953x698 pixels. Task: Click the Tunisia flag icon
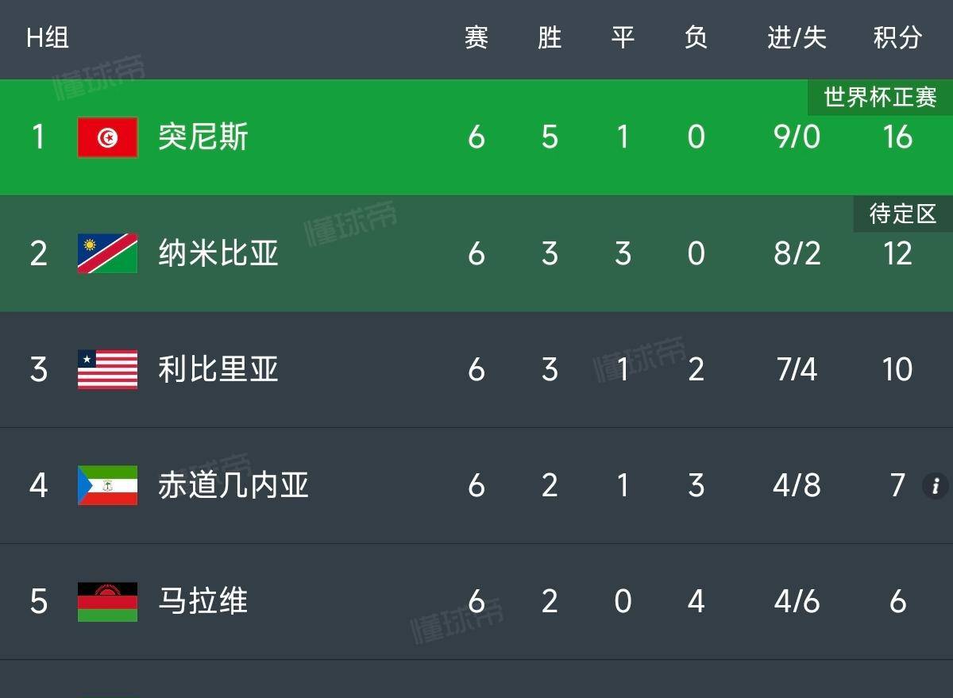pos(107,137)
